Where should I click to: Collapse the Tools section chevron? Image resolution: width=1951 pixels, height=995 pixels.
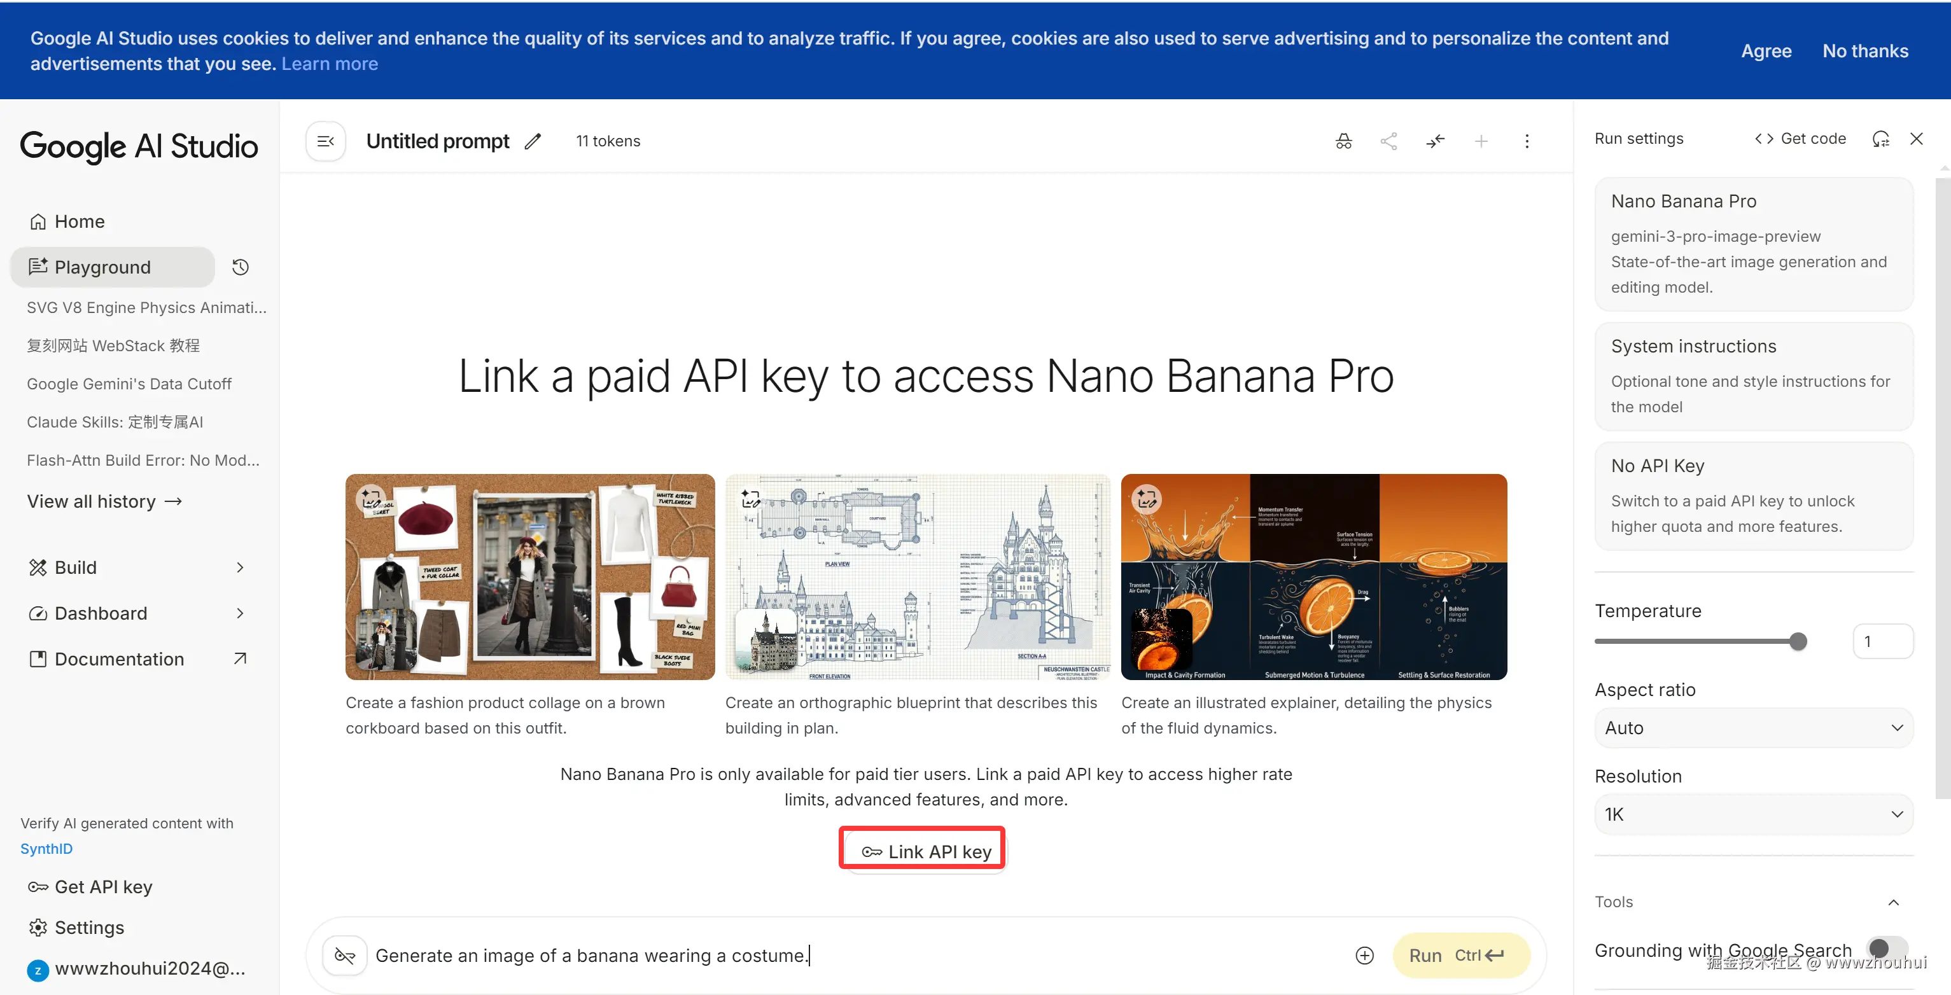[x=1894, y=902]
